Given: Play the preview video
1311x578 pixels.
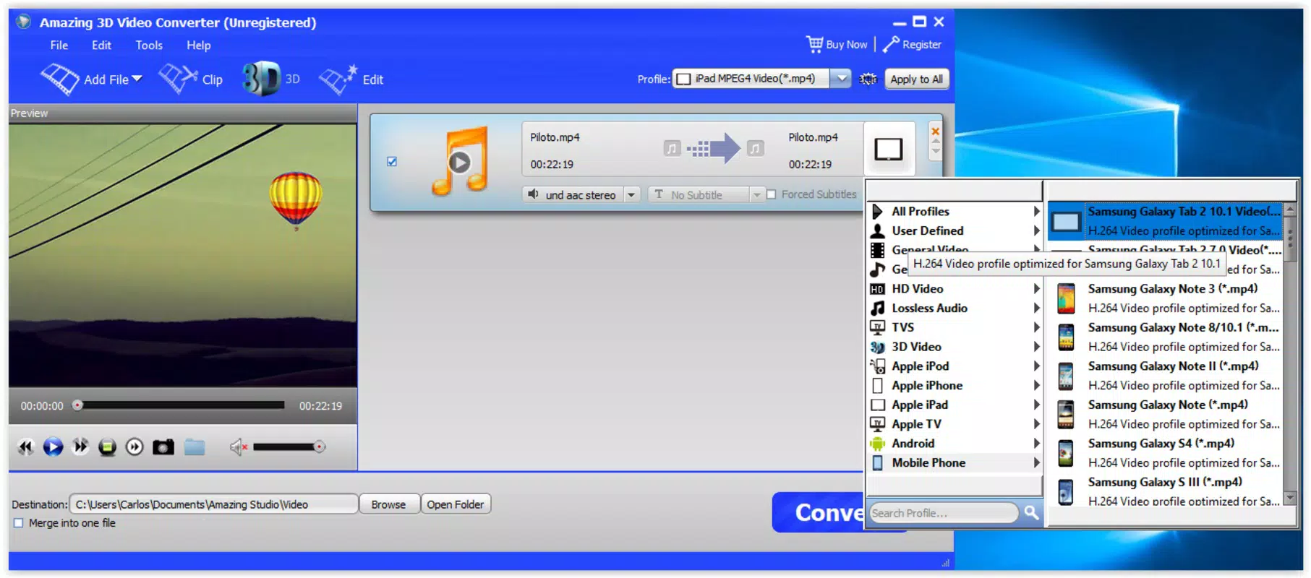Looking at the screenshot, I should click(53, 447).
